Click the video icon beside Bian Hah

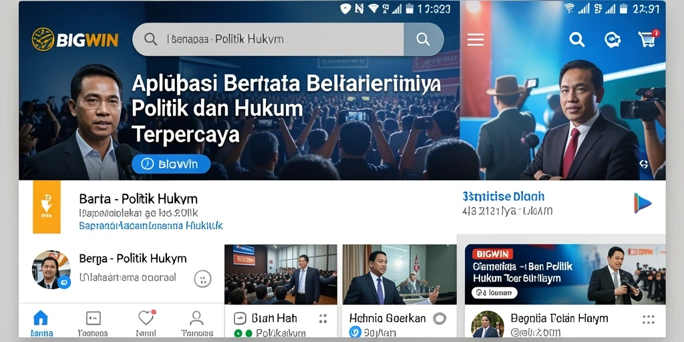click(240, 319)
